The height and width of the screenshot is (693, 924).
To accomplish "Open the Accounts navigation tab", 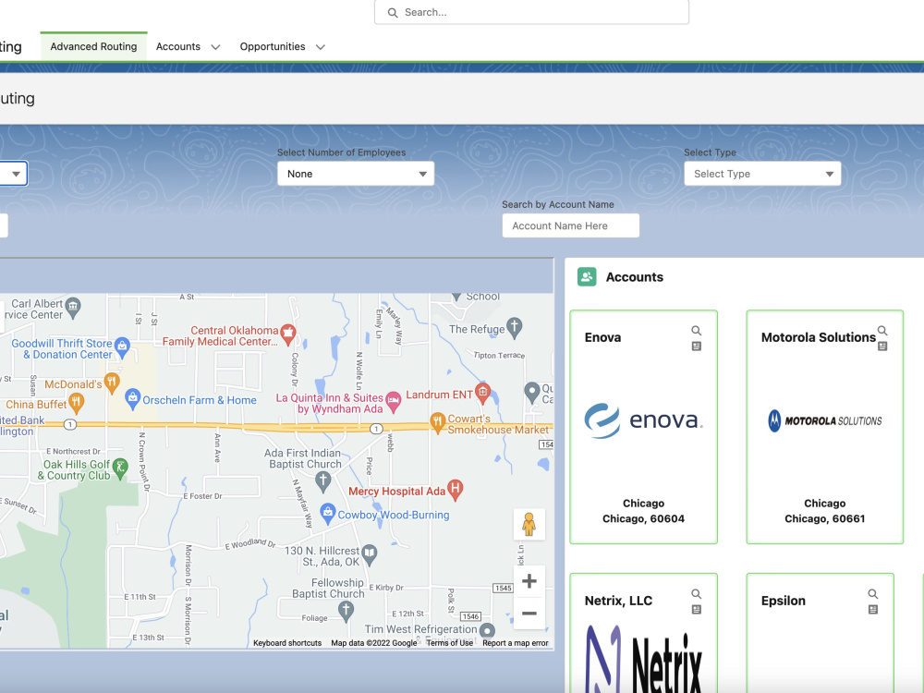I will click(178, 46).
